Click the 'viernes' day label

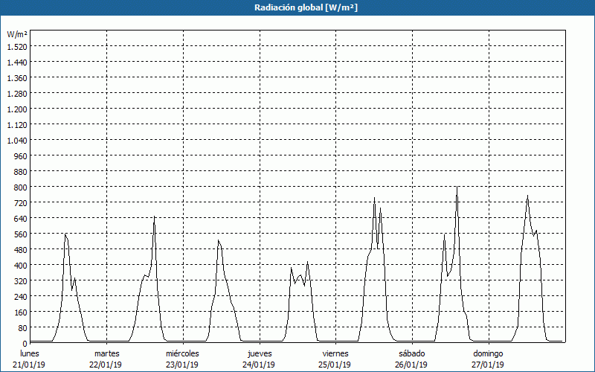click(335, 353)
